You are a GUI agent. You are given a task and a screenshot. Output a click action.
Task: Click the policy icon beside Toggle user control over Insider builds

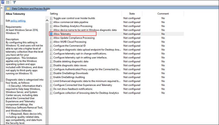(x=51, y=18)
